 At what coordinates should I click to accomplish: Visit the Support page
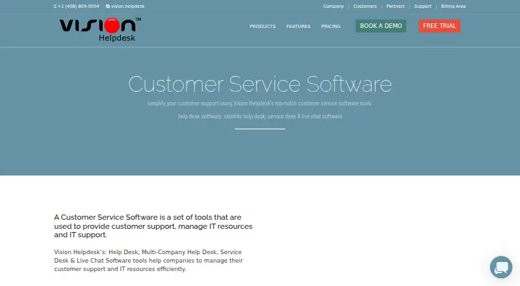point(422,6)
